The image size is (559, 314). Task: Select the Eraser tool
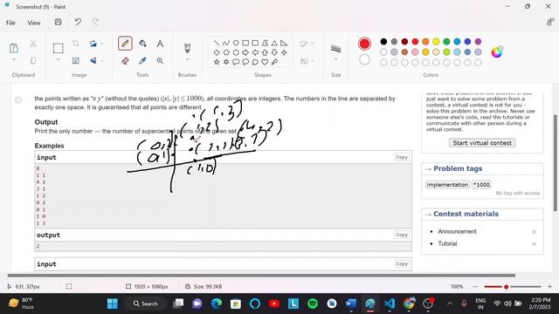click(x=125, y=61)
